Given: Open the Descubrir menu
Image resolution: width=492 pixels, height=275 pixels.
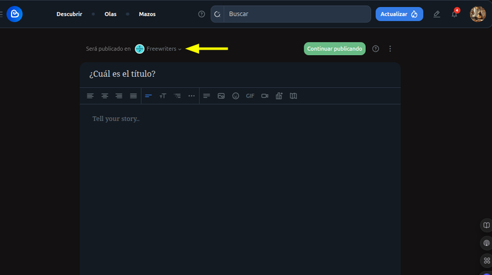Looking at the screenshot, I should pos(69,14).
